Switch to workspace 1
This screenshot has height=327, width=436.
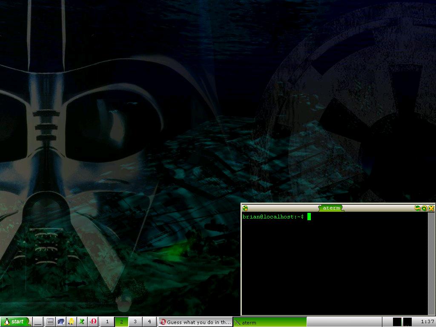(x=107, y=322)
